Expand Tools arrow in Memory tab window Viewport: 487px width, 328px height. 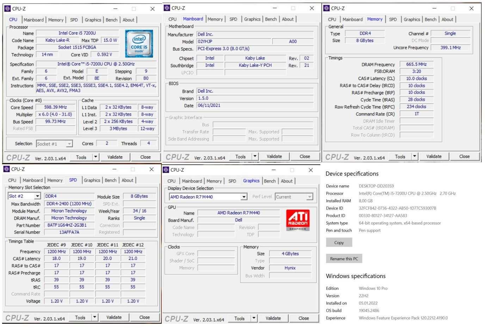coord(414,156)
